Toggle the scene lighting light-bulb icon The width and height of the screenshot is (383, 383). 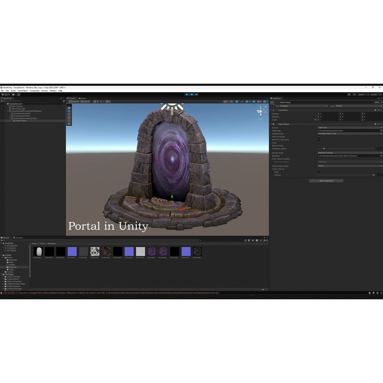pos(237,101)
